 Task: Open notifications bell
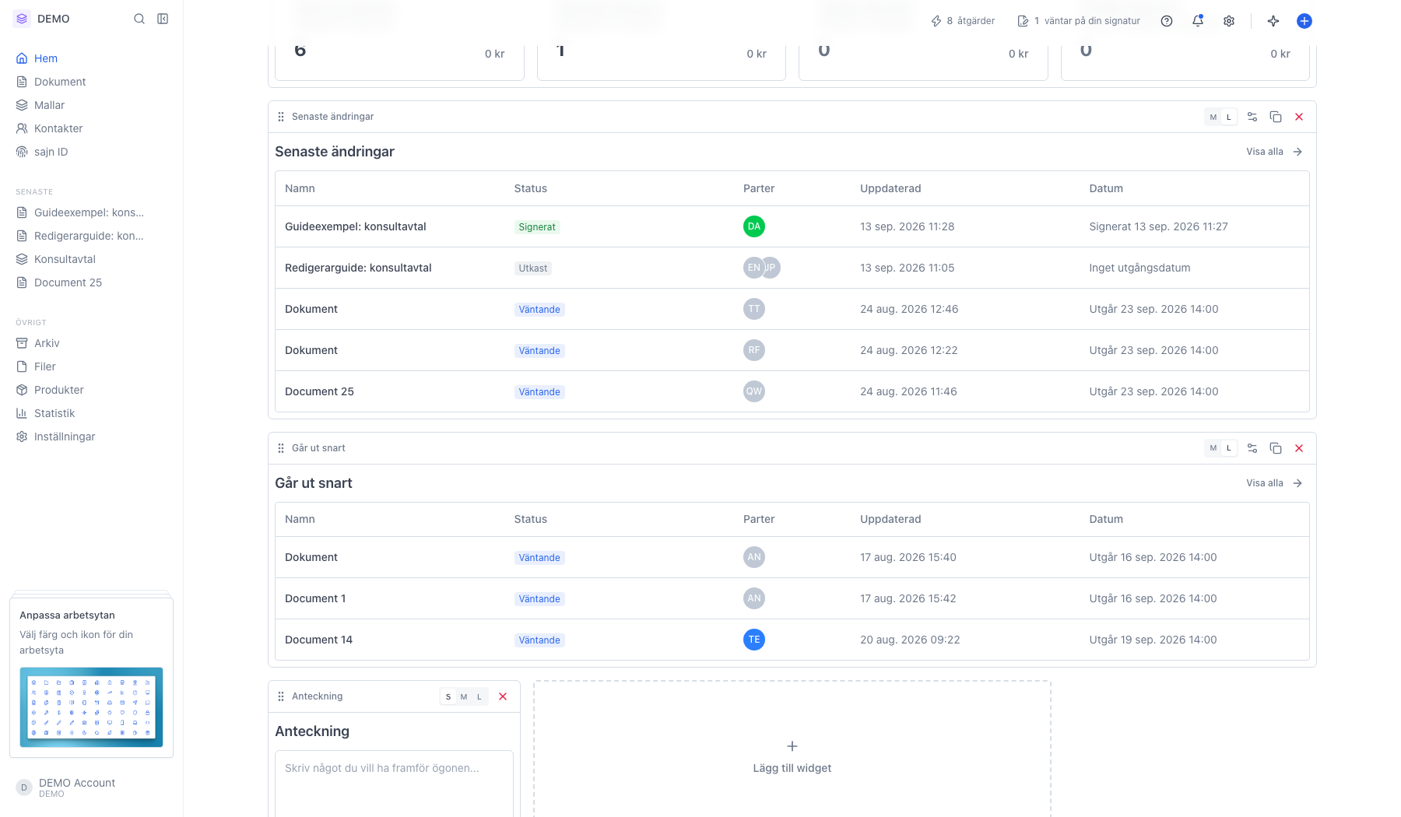[1198, 21]
